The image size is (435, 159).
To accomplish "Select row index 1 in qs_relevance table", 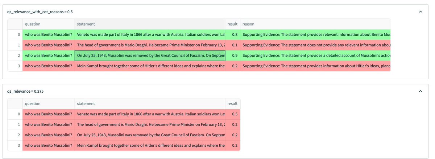I will tap(15, 124).
